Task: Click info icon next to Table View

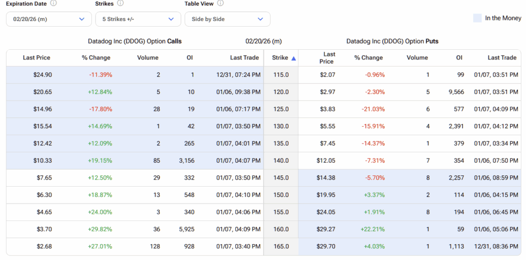Action: pyautogui.click(x=220, y=4)
